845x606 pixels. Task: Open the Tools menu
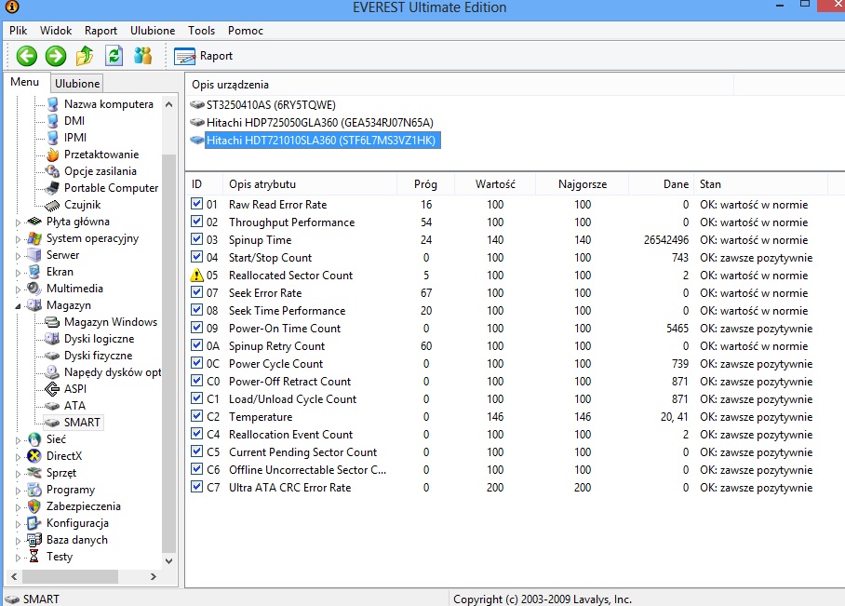202,31
